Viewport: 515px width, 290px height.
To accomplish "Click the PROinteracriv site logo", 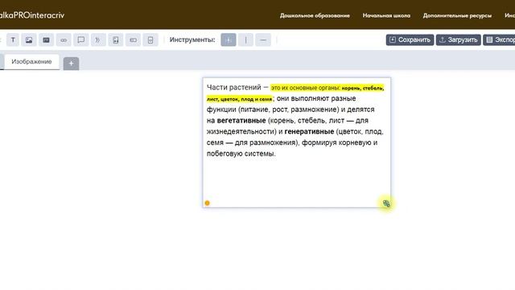I will 31,15.
